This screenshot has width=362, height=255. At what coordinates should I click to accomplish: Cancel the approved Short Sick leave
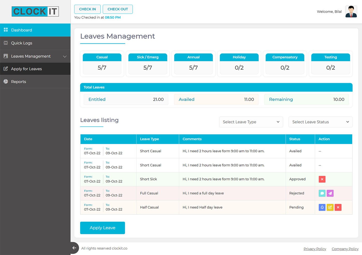322,179
